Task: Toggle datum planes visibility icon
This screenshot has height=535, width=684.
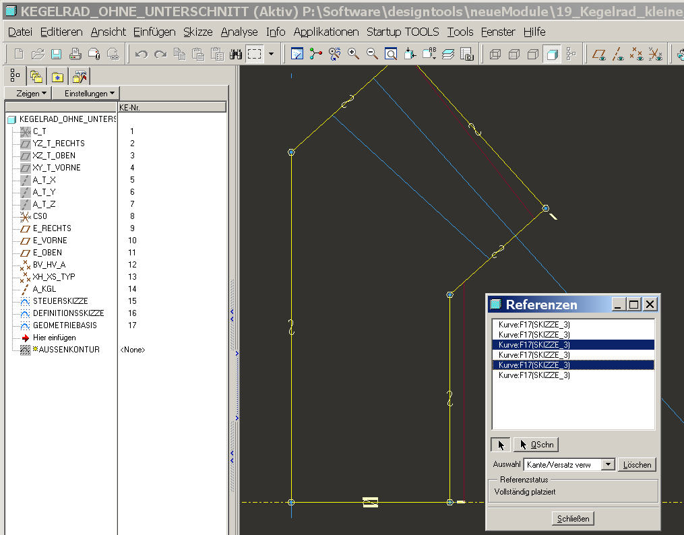Action: (598, 54)
